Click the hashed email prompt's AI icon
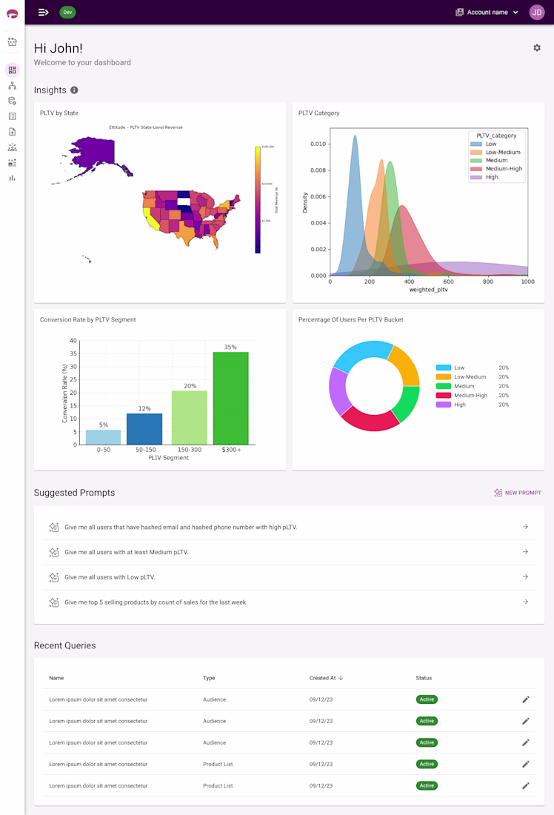 [53, 527]
